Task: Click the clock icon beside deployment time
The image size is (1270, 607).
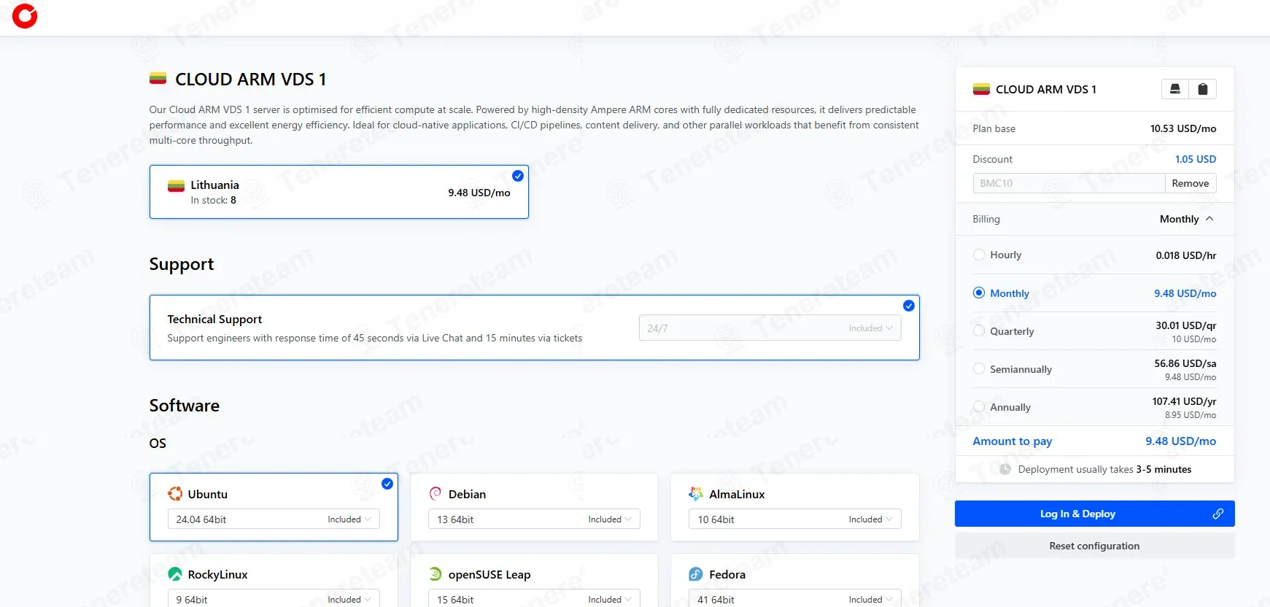Action: tap(1005, 469)
